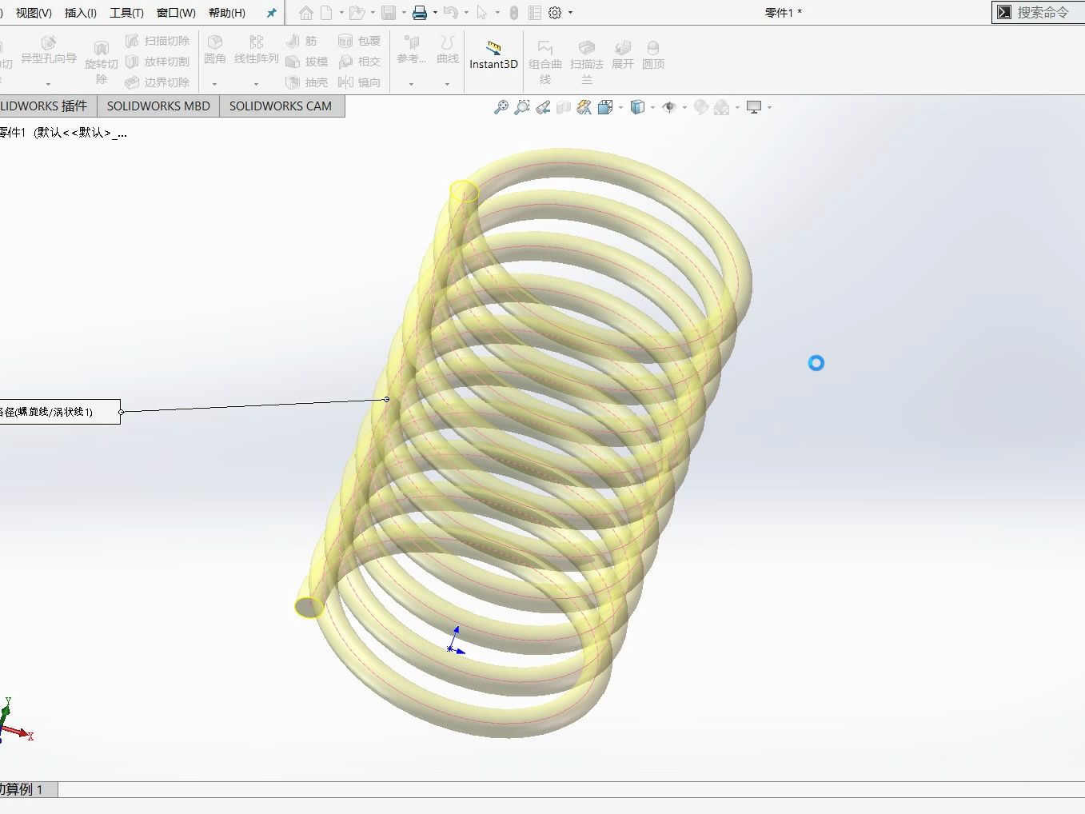This screenshot has width=1085, height=814.
Task: Click the 筋 rib tool
Action: click(302, 41)
